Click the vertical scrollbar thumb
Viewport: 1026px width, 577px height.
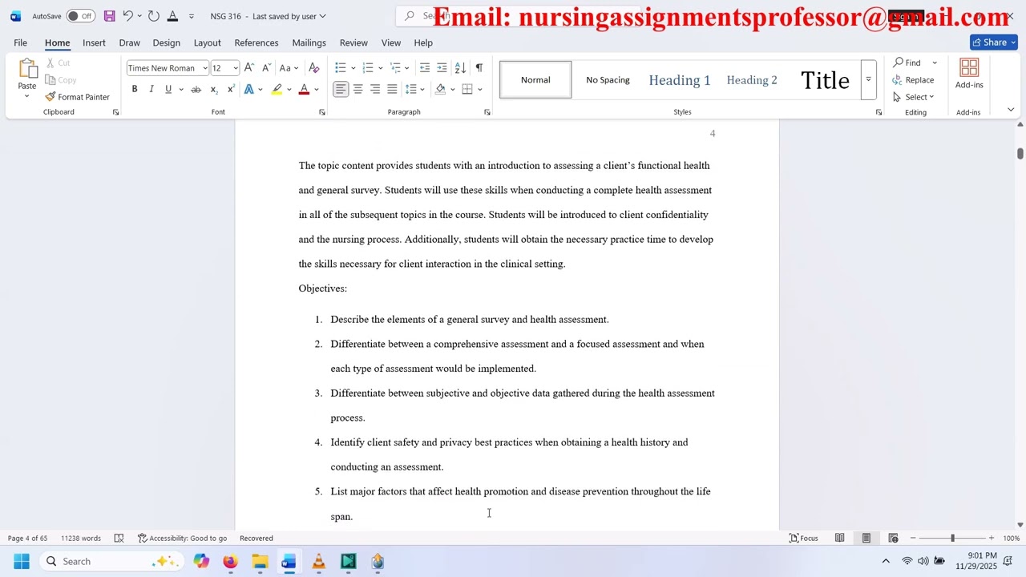[1020, 154]
